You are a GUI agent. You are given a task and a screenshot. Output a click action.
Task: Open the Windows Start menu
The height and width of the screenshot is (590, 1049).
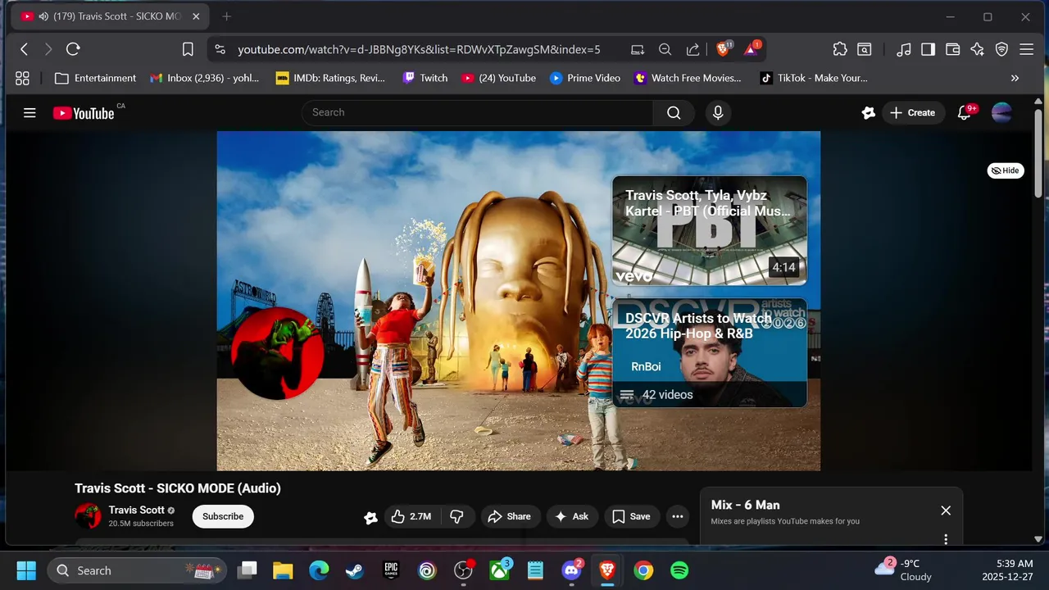[x=26, y=570]
